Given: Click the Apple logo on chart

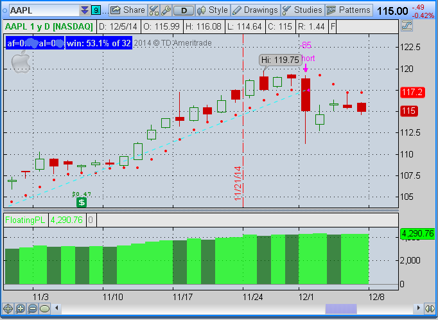Looking at the screenshot, I should tap(21, 62).
